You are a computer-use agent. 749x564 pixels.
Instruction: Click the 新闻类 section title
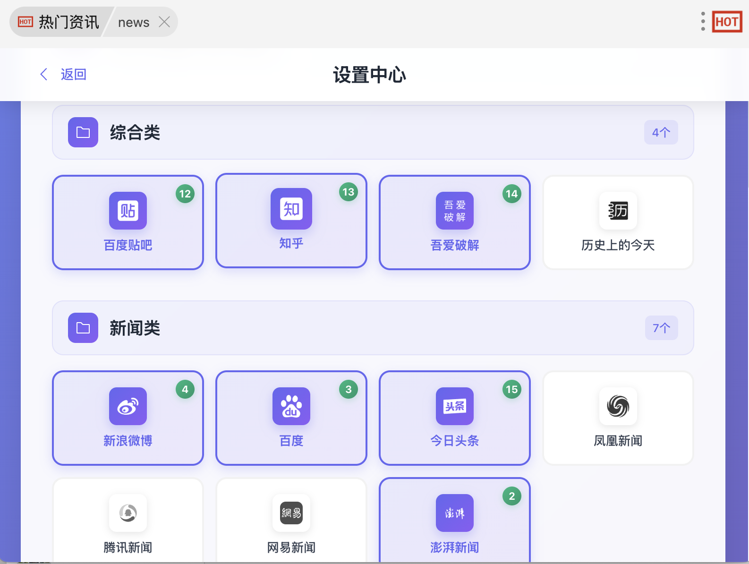click(x=135, y=328)
